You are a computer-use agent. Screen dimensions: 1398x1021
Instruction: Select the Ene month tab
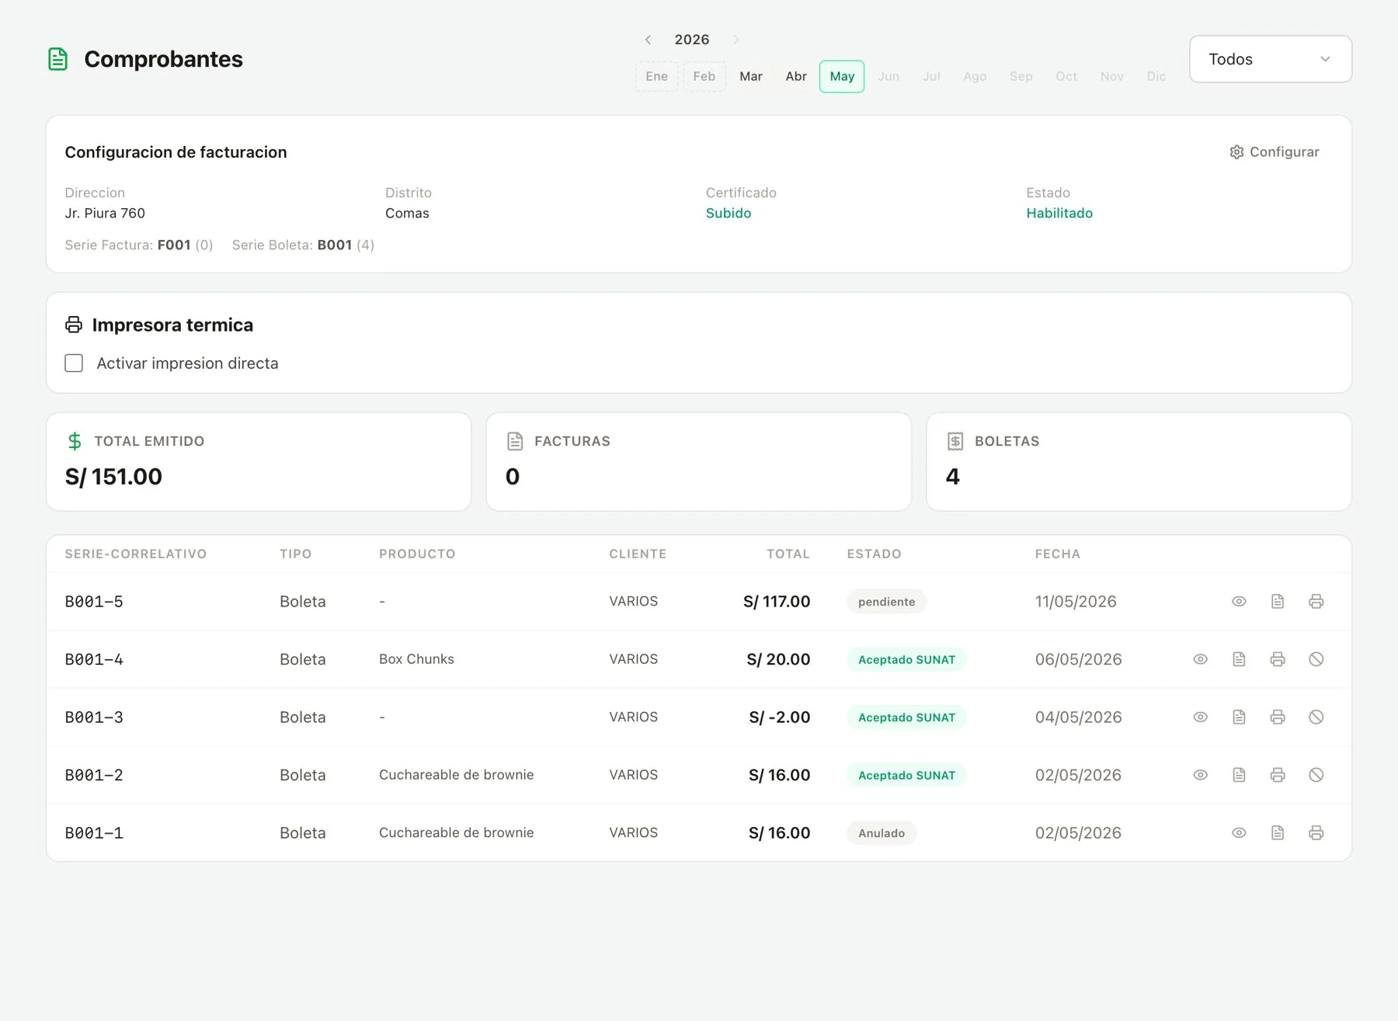tap(657, 76)
